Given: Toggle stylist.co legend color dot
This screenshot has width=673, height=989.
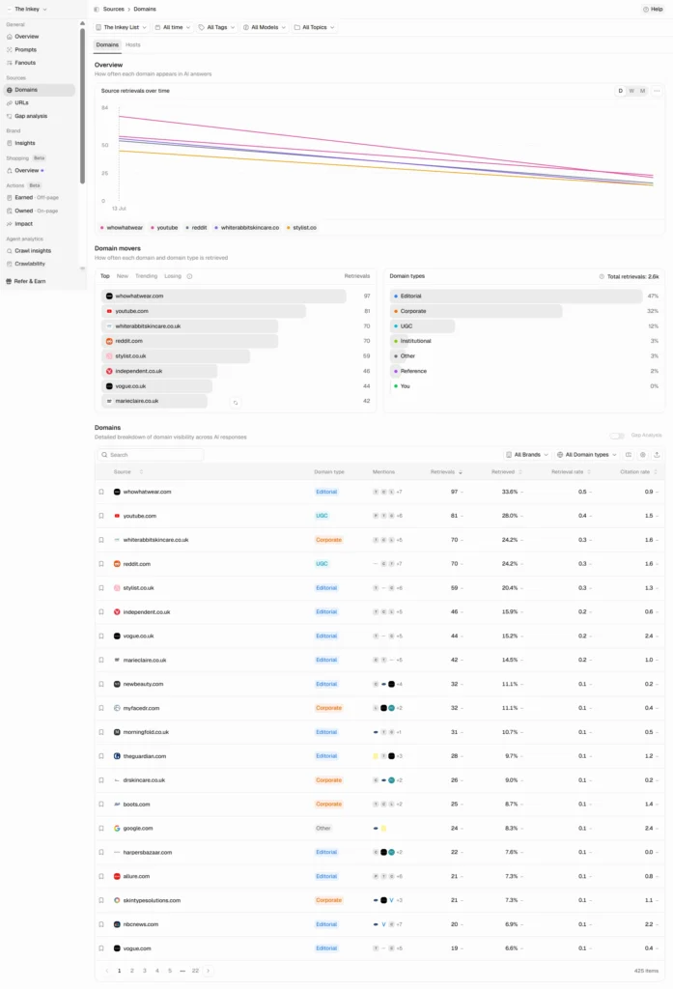Looking at the screenshot, I should pyautogui.click(x=289, y=228).
